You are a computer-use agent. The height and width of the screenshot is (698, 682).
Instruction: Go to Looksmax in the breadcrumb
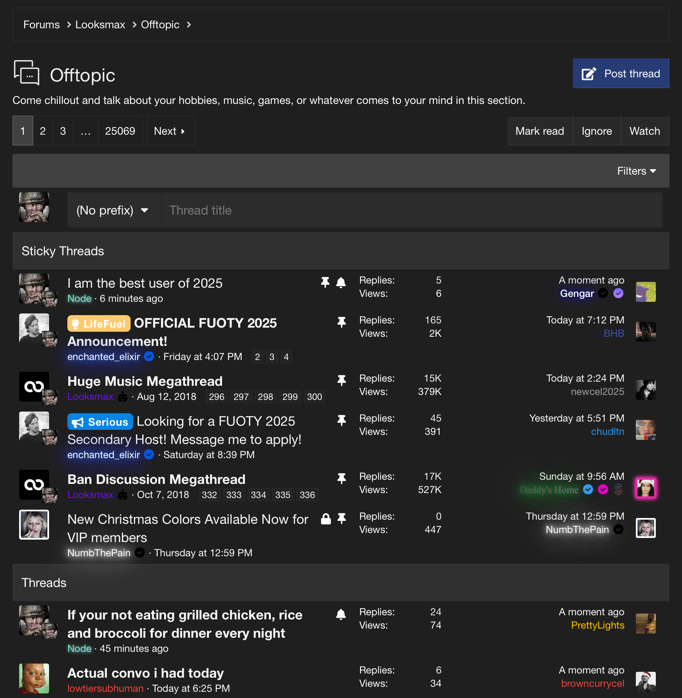pos(100,25)
